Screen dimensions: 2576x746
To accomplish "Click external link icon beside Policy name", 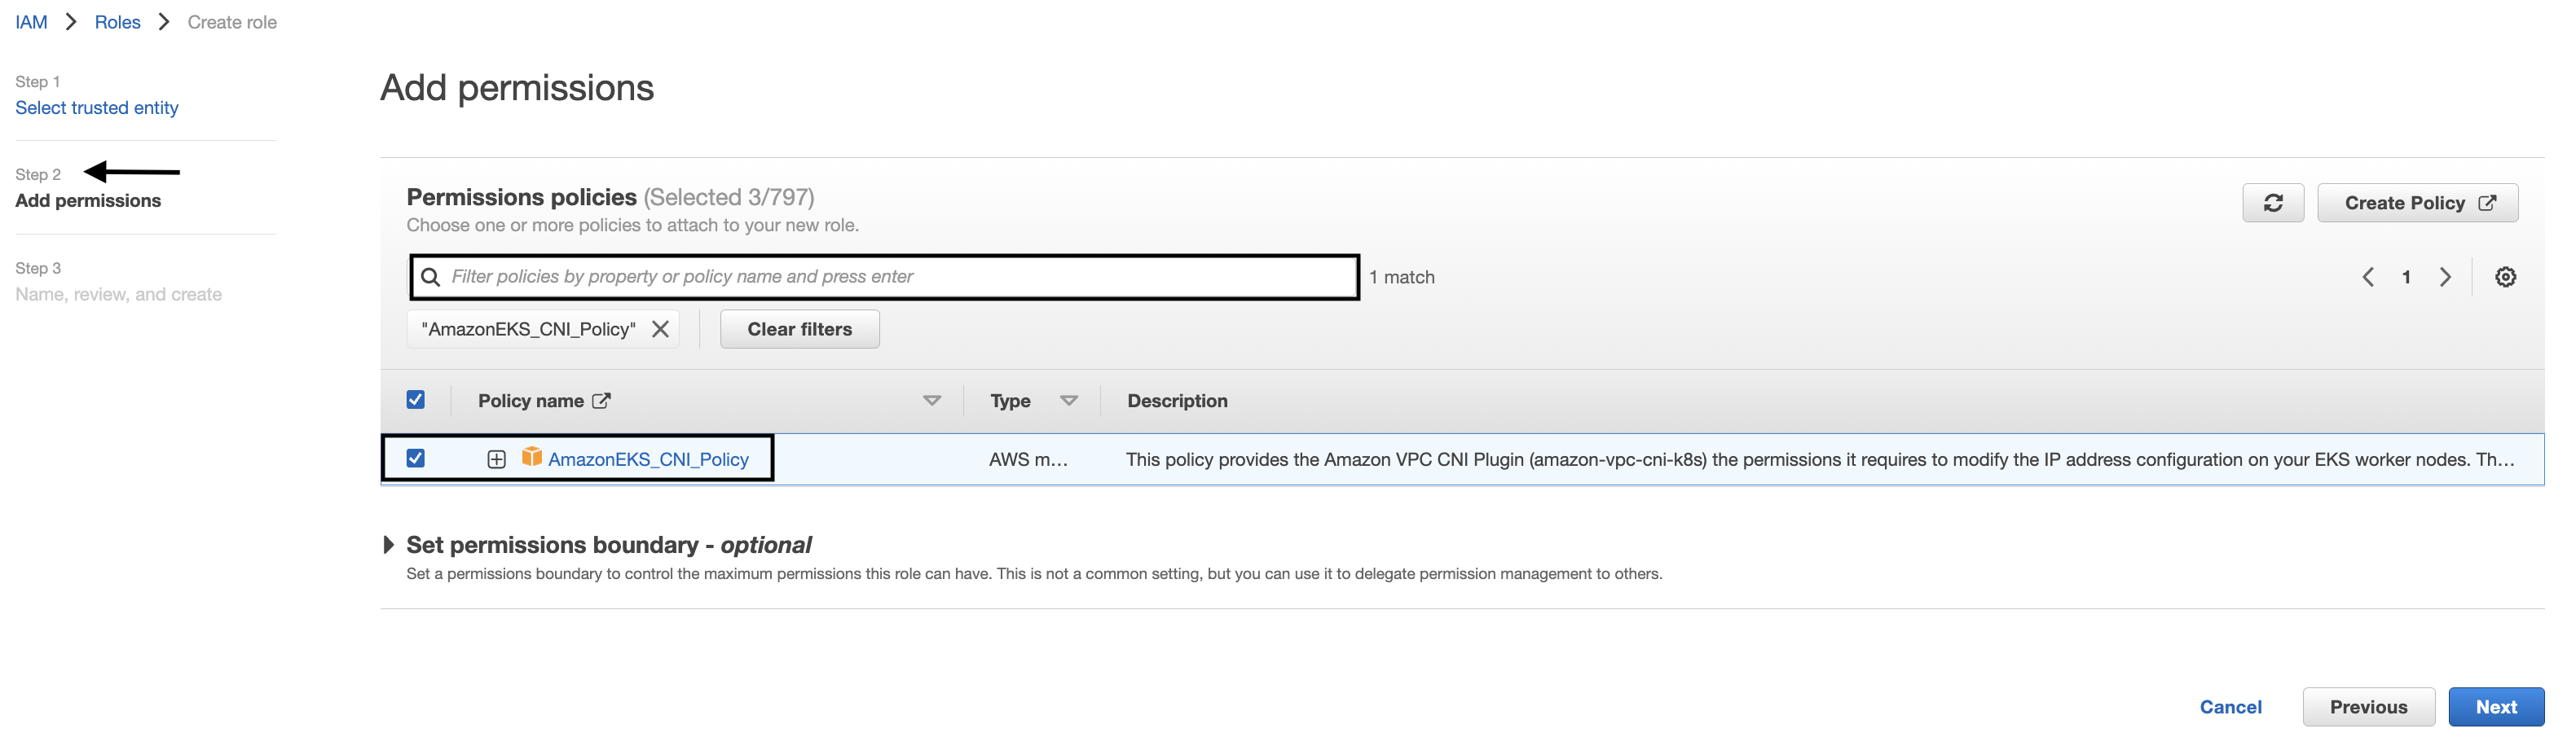I will point(601,401).
